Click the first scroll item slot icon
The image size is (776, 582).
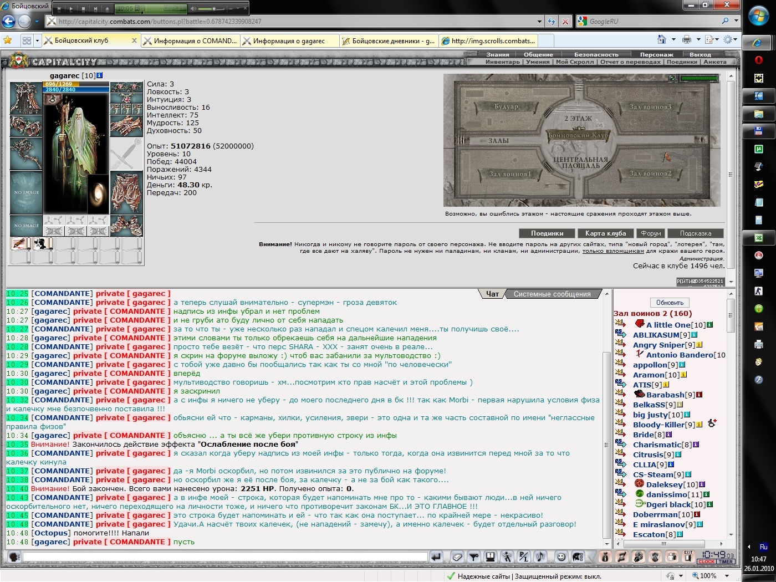(21, 243)
